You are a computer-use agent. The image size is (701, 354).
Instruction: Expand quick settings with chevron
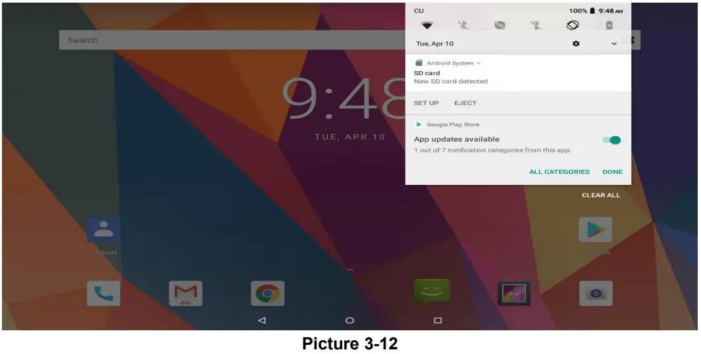tap(614, 43)
